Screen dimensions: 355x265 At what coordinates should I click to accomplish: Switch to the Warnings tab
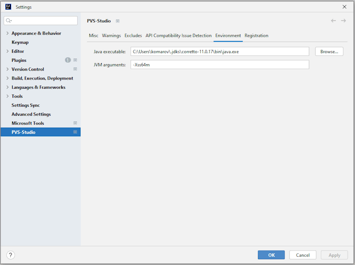point(111,35)
